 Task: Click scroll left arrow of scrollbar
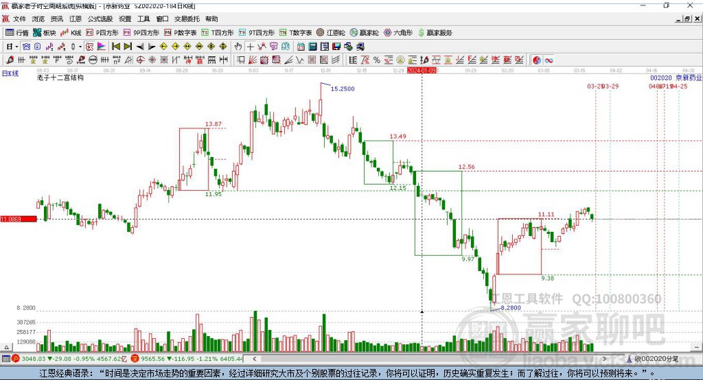(x=255, y=359)
